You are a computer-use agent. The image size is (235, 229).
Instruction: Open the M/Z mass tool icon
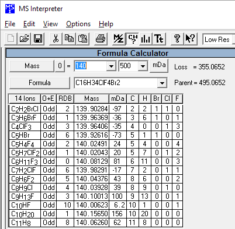coord(119,38)
